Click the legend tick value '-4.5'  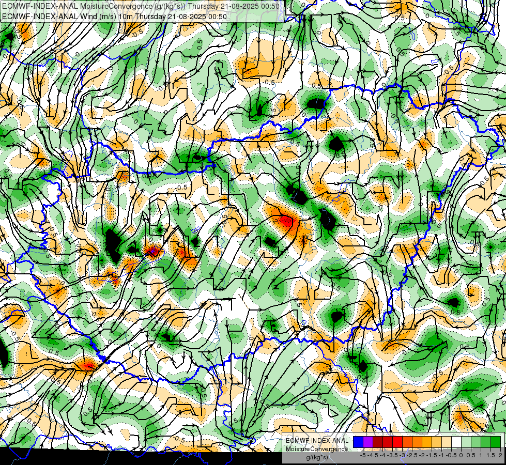coord(373,455)
